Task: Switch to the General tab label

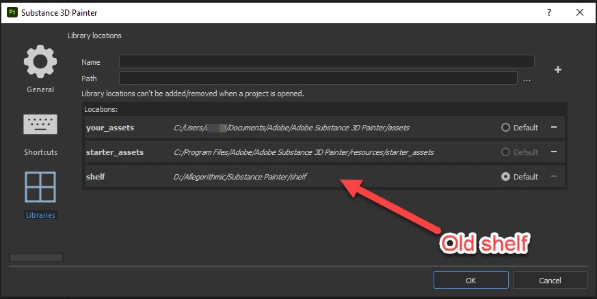Action: point(40,89)
